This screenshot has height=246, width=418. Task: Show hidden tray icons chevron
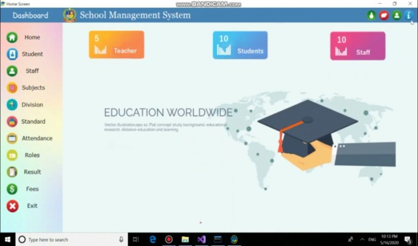point(362,240)
